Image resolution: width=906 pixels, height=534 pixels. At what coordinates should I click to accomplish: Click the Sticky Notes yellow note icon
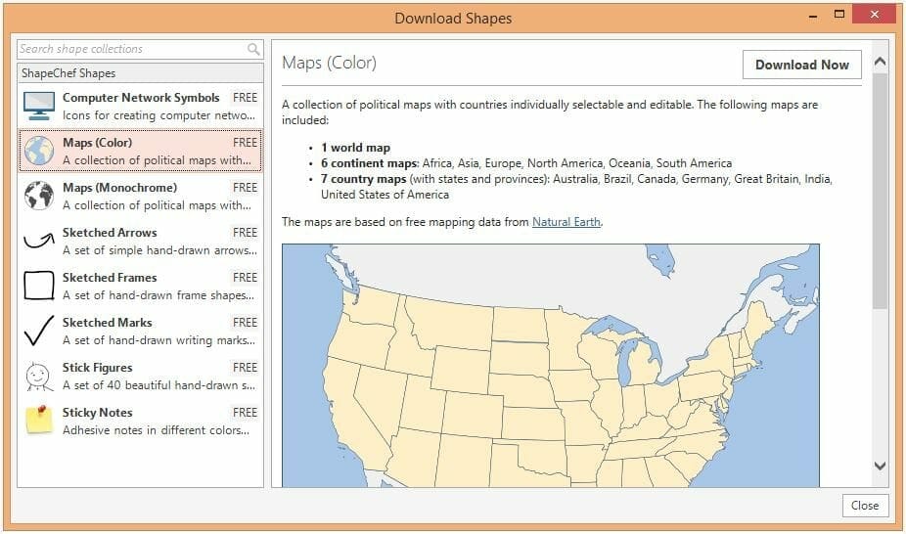click(x=39, y=421)
